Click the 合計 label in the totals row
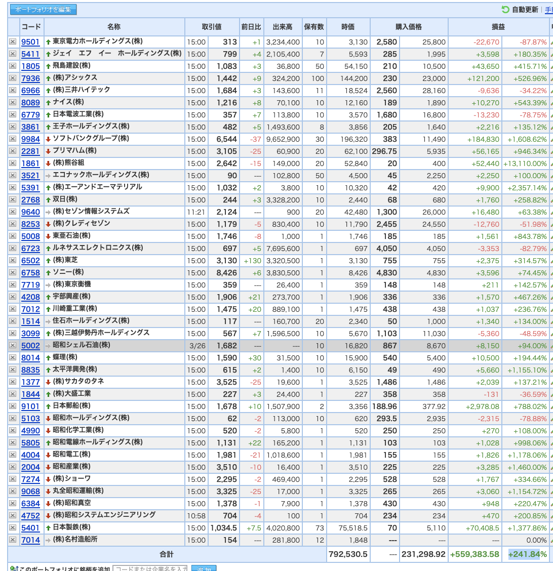The width and height of the screenshot is (553, 571). pyautogui.click(x=167, y=554)
